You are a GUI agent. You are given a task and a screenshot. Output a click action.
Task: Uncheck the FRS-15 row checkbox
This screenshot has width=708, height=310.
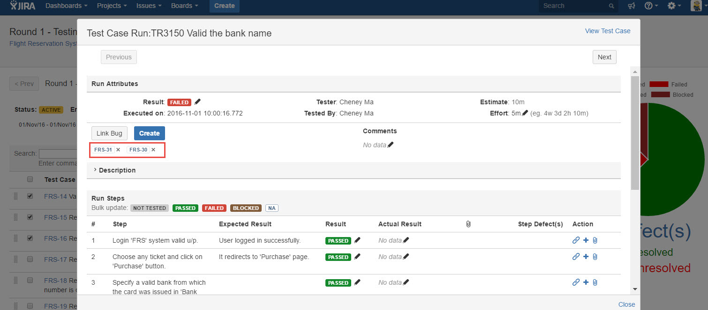click(x=30, y=217)
